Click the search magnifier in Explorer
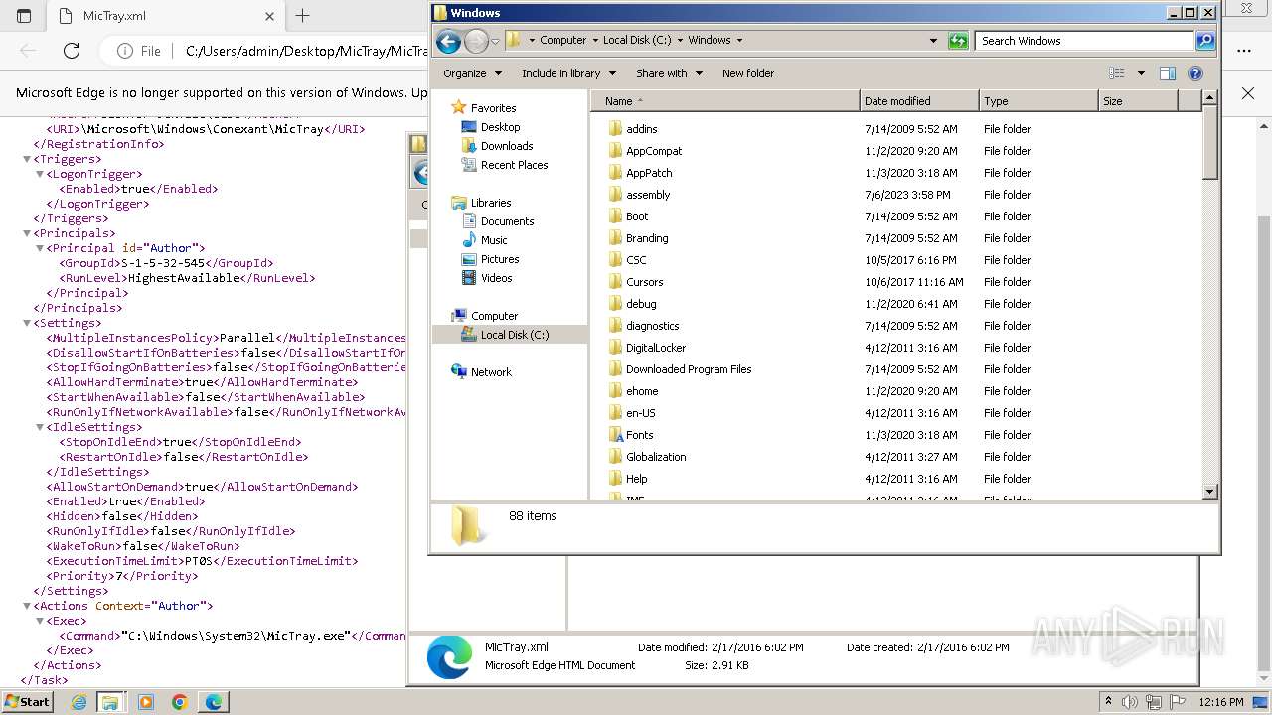This screenshot has height=715, width=1272. pos(1205,41)
